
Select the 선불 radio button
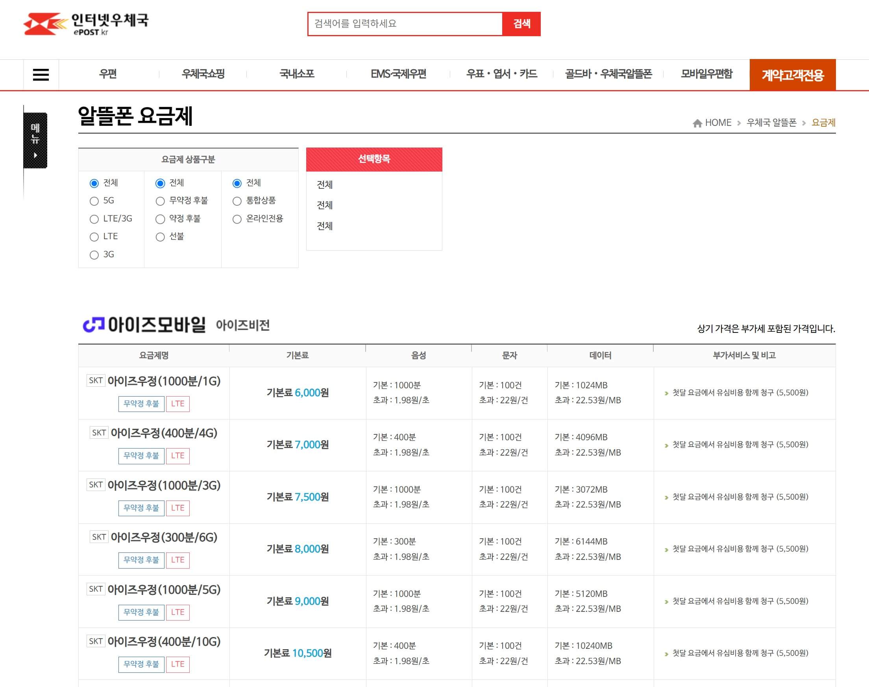click(x=160, y=237)
